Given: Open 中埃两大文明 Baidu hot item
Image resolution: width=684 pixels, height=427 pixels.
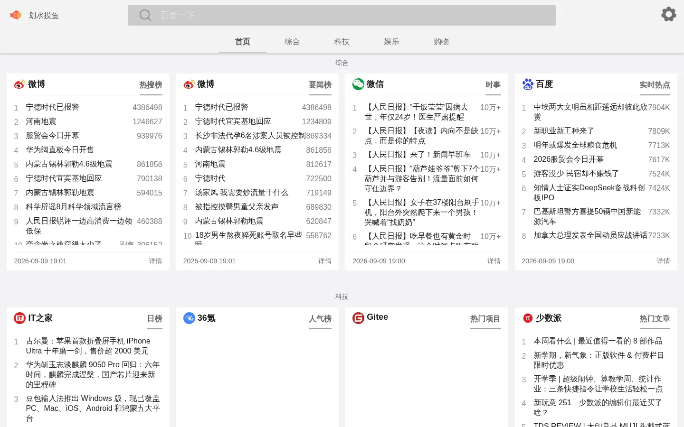Looking at the screenshot, I should tap(590, 112).
